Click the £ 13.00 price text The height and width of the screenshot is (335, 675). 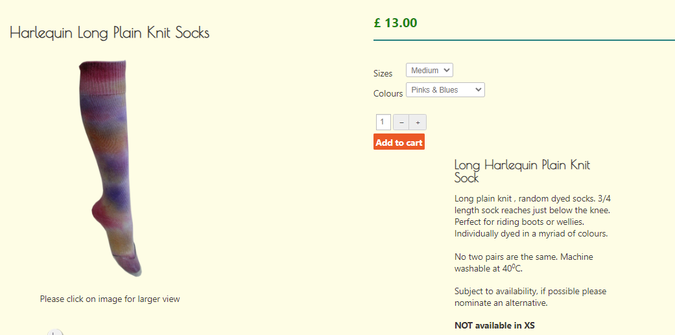tap(396, 23)
